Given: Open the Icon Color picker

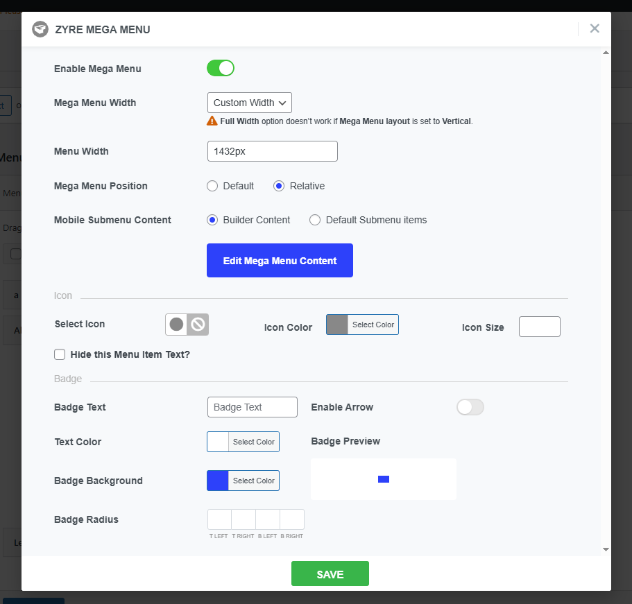Looking at the screenshot, I should 362,325.
